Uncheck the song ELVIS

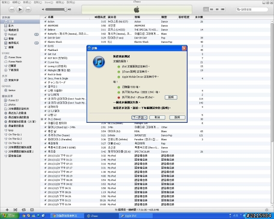(45, 46)
